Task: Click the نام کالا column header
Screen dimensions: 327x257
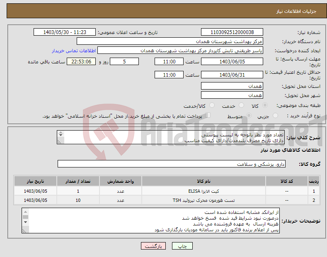Action: pyautogui.click(x=203, y=181)
